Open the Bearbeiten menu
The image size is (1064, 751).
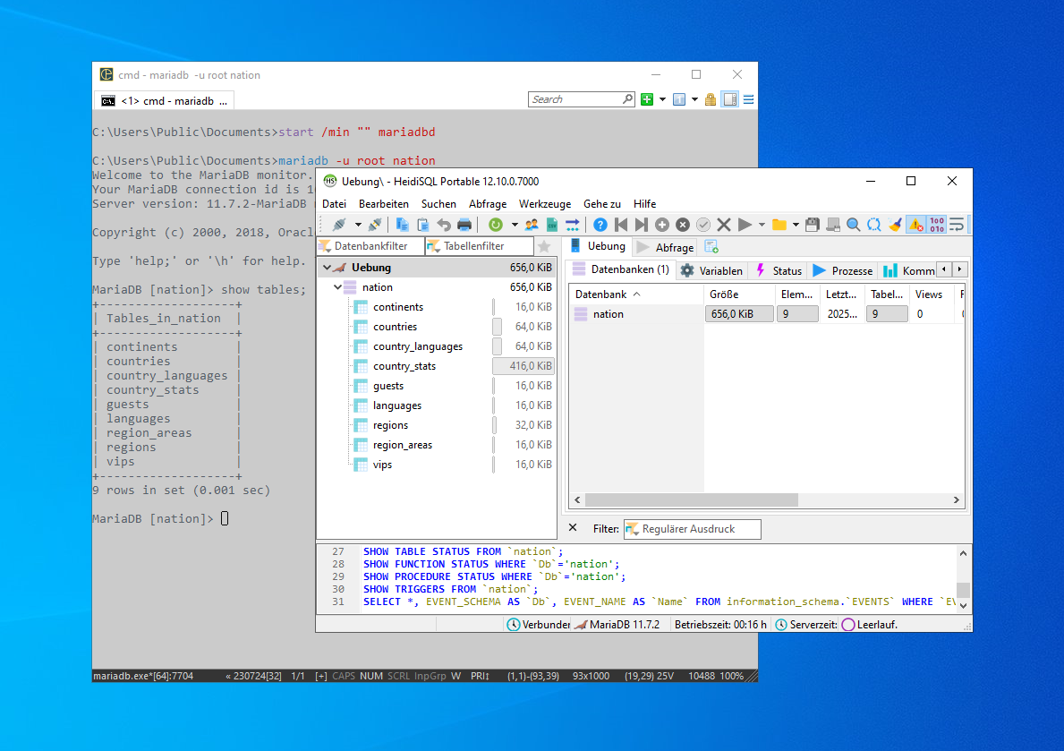click(x=383, y=204)
